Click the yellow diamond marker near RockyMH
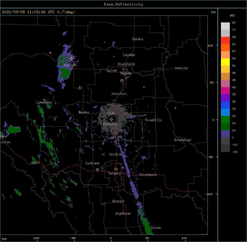This screenshot has height=242, width=247. 71,59
